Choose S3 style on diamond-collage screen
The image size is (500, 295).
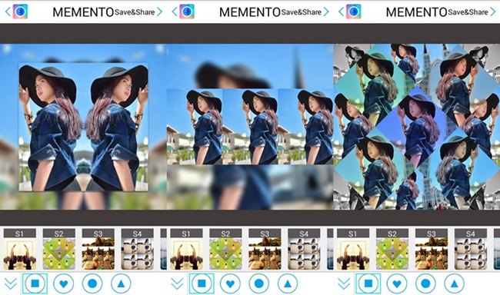tap(432, 249)
